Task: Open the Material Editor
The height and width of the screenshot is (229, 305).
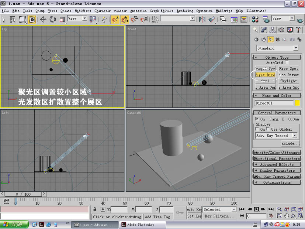Action: 255,20
